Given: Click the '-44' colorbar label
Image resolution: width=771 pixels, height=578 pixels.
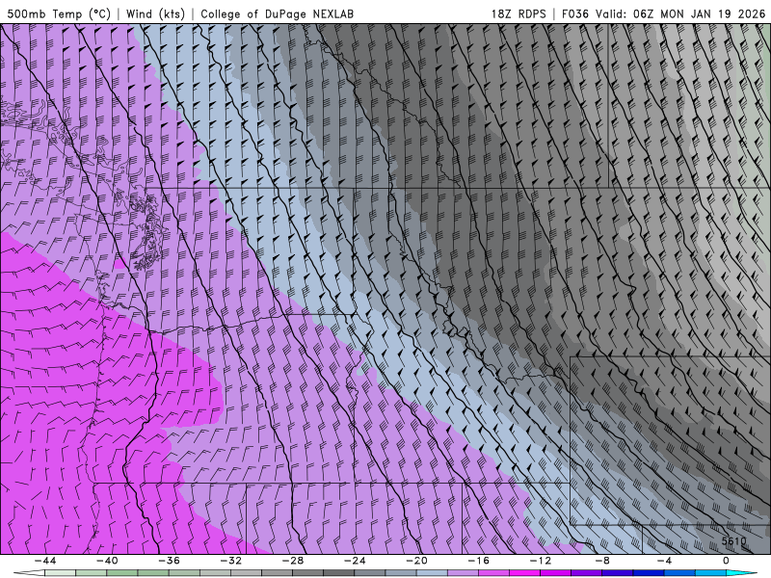Looking at the screenshot, I should click(45, 561).
